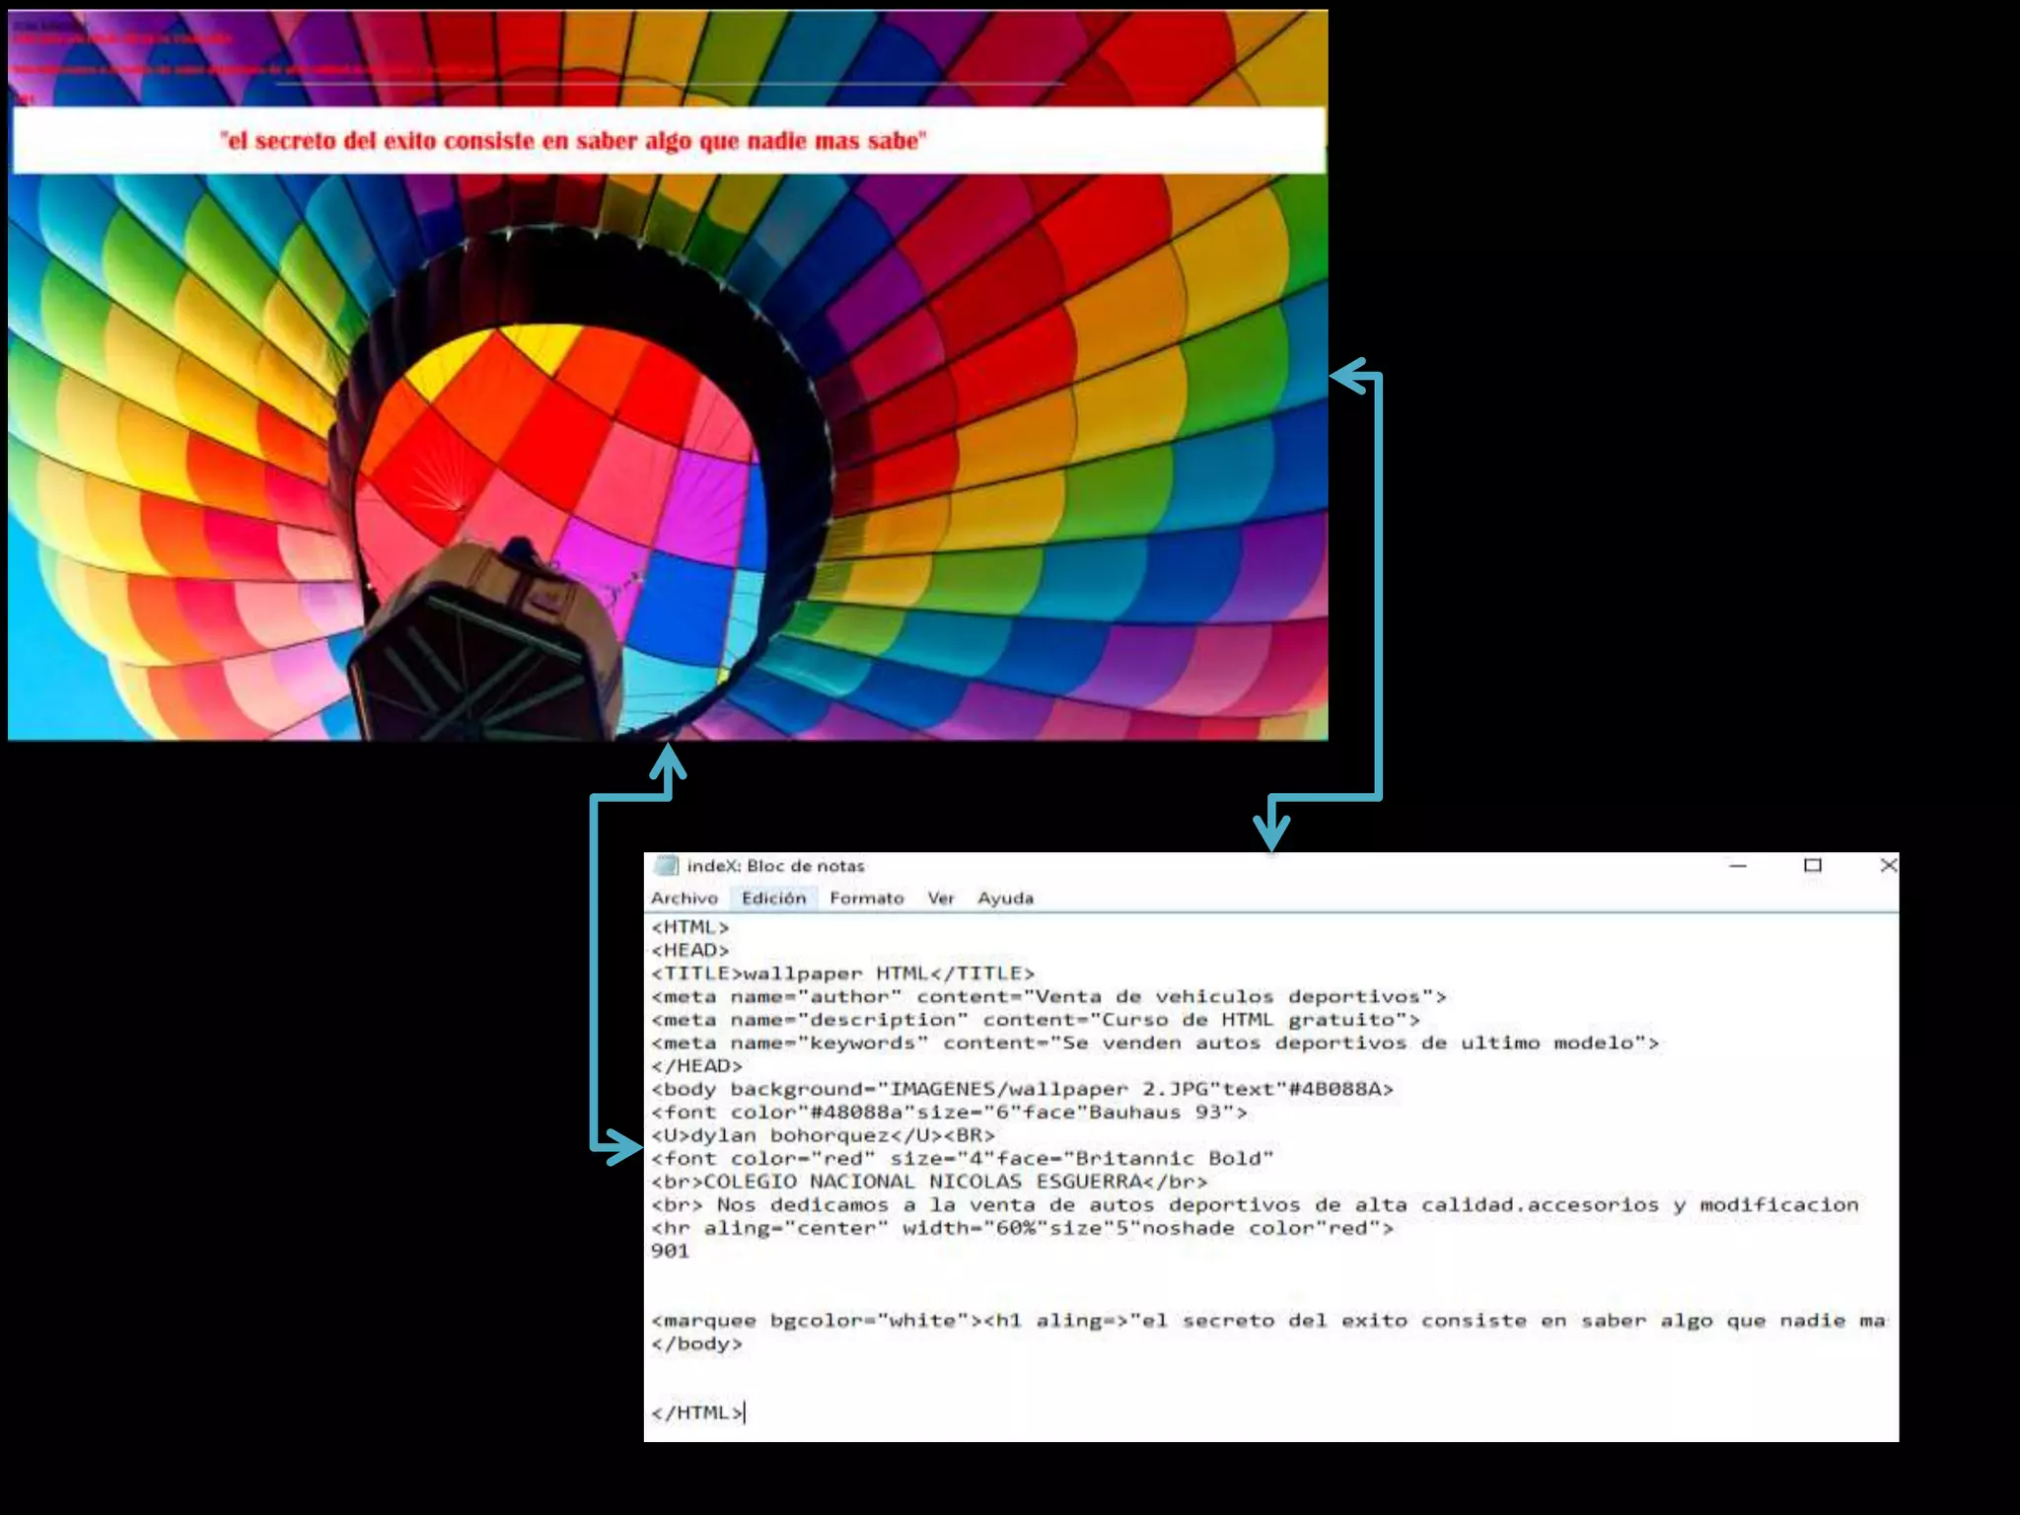Open the Ayuda menu

pyautogui.click(x=1005, y=898)
